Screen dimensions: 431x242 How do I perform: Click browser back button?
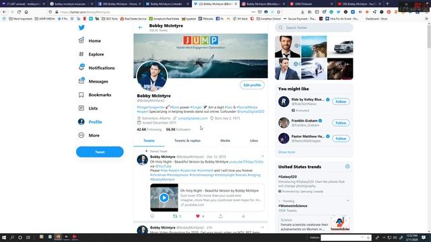click(x=5, y=12)
